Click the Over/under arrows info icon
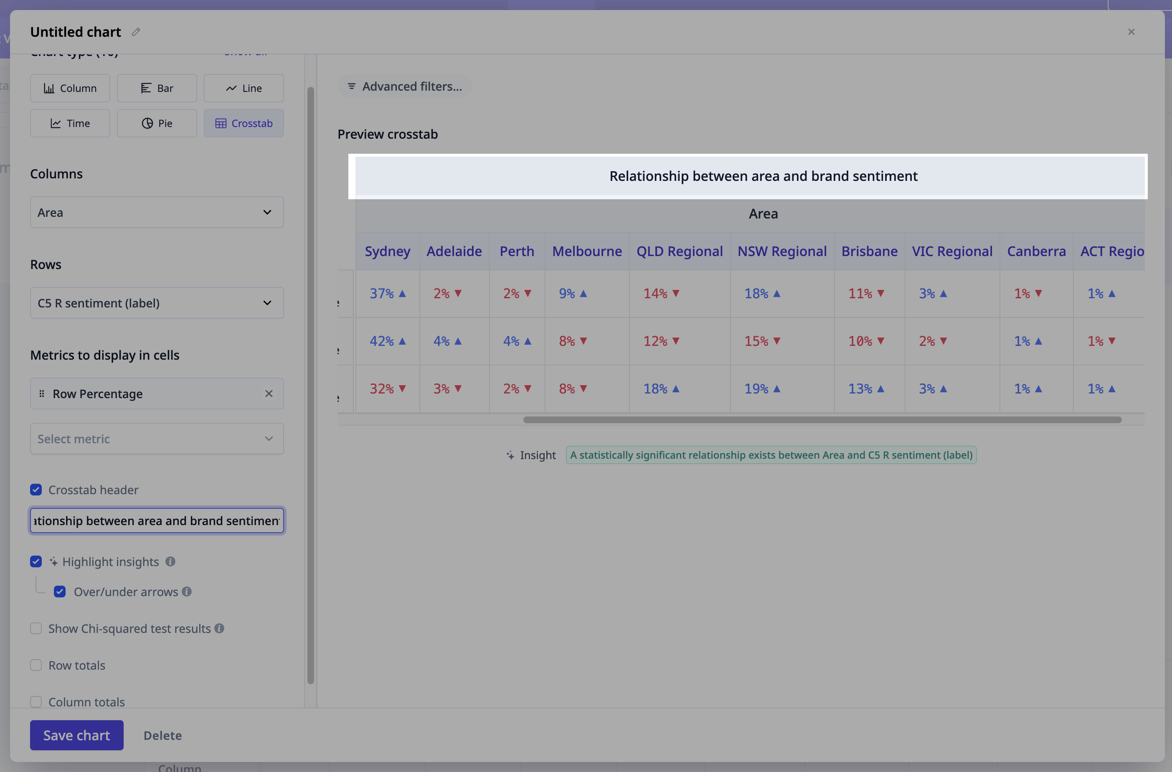 (187, 592)
